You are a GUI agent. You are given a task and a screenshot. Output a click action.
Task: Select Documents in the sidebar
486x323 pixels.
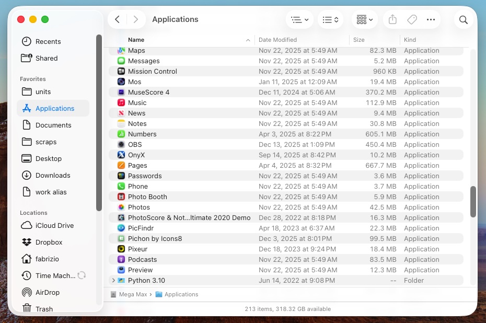pos(53,125)
